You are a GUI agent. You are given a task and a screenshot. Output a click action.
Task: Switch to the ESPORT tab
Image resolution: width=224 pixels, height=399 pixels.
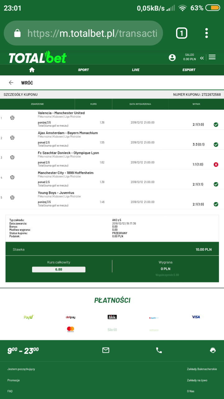click(x=189, y=70)
